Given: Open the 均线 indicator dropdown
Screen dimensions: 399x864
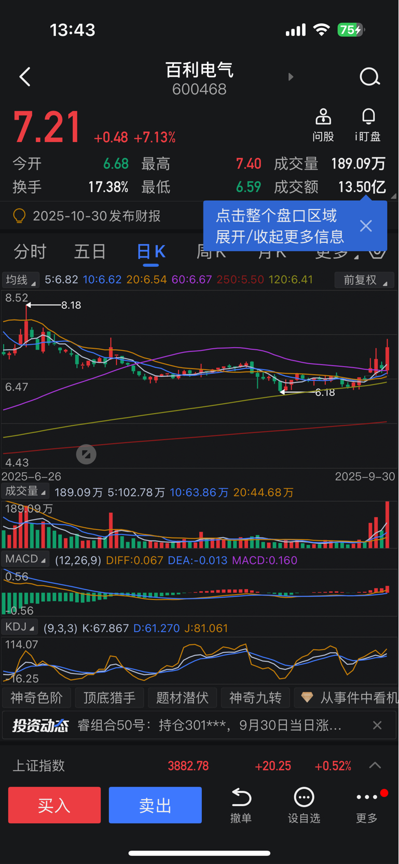Looking at the screenshot, I should (x=21, y=280).
